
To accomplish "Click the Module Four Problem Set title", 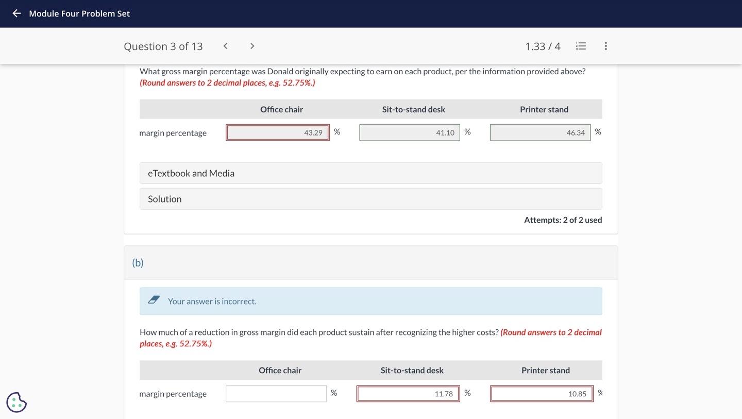I will point(79,13).
